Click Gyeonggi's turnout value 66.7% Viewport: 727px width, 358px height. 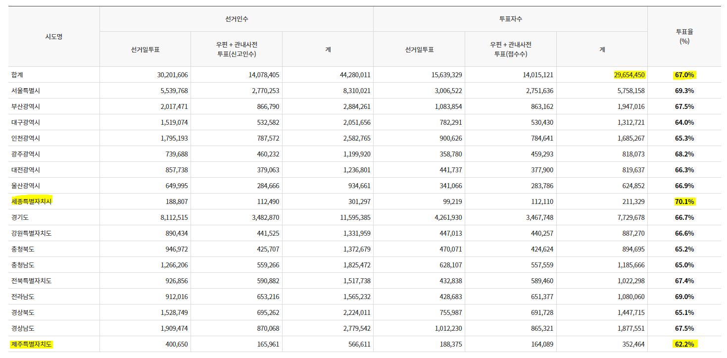pos(684,217)
